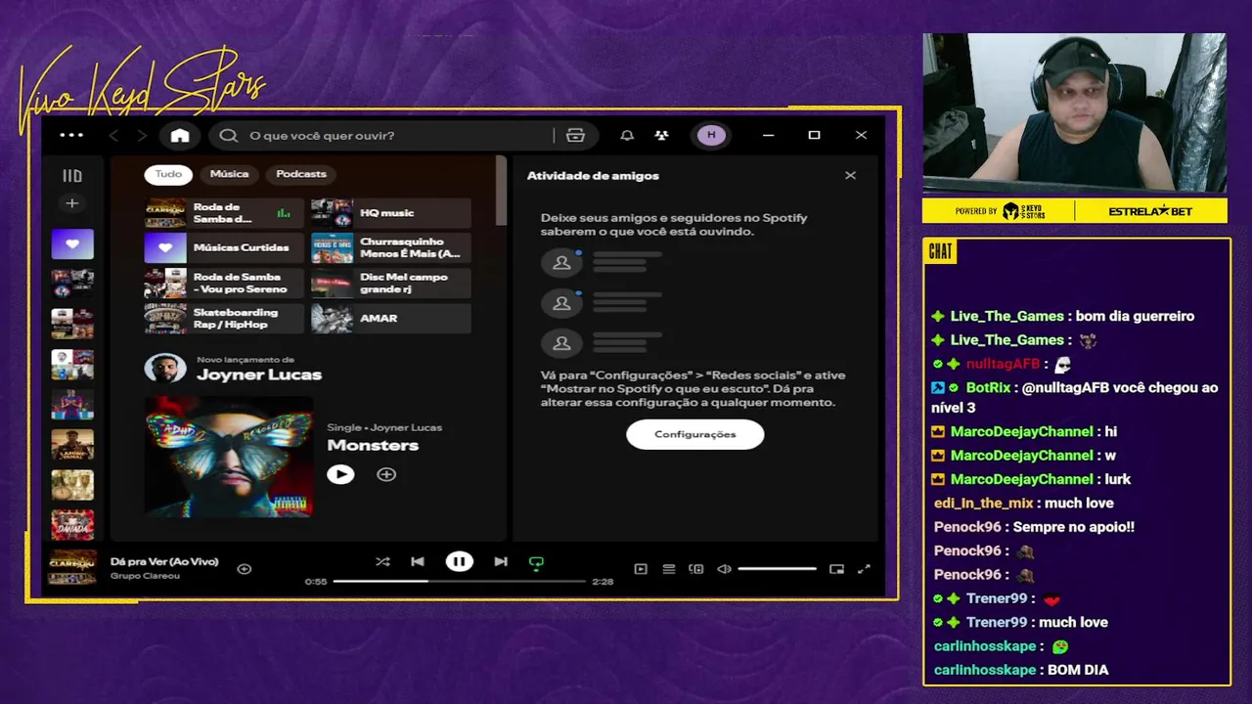Open the miniplayer icon
The image size is (1252, 704).
click(x=836, y=568)
